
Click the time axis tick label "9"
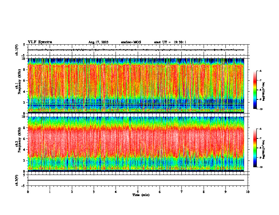225,192
